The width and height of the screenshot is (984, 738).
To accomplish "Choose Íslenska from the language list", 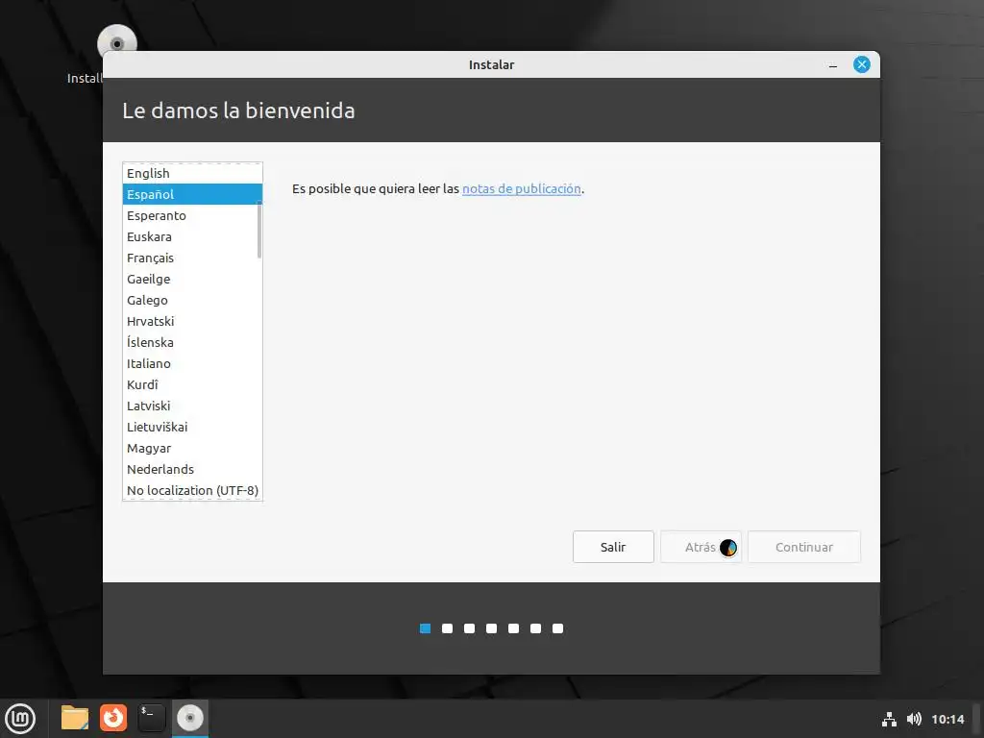I will coord(192,343).
